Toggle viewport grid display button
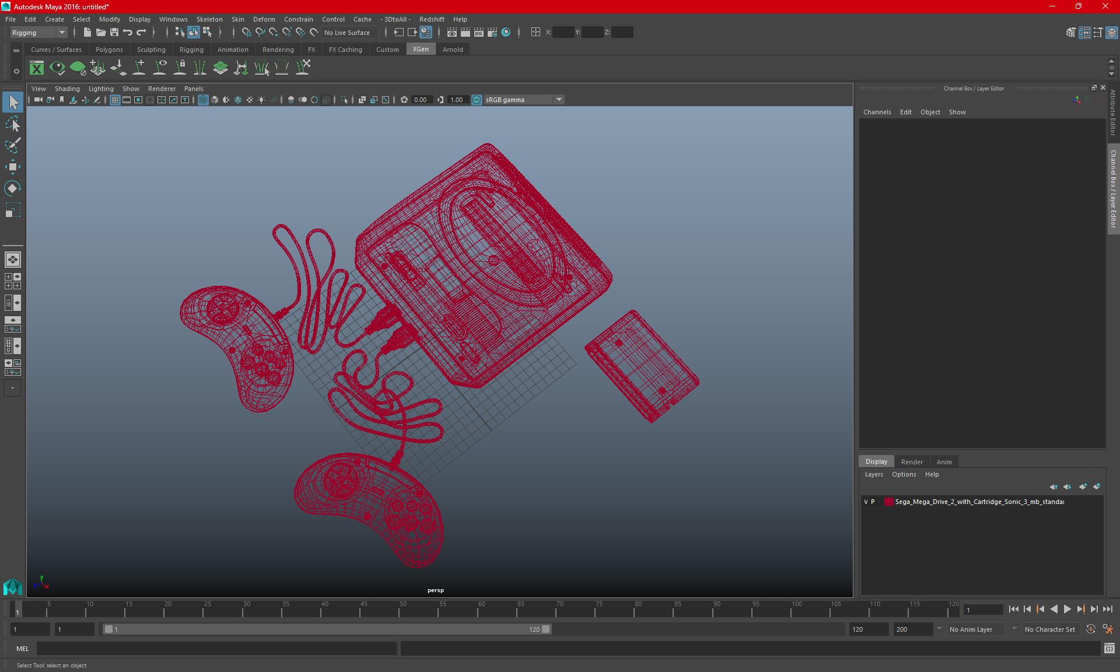The image size is (1120, 672). pos(115,100)
